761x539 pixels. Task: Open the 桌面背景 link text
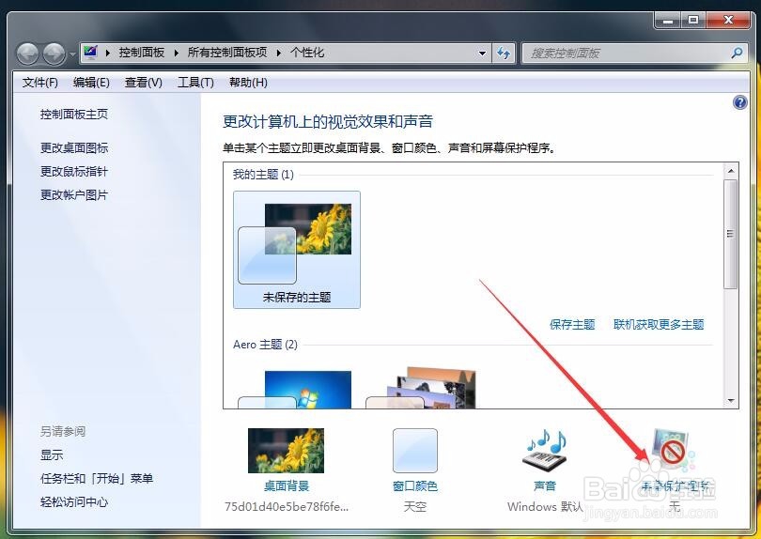287,486
